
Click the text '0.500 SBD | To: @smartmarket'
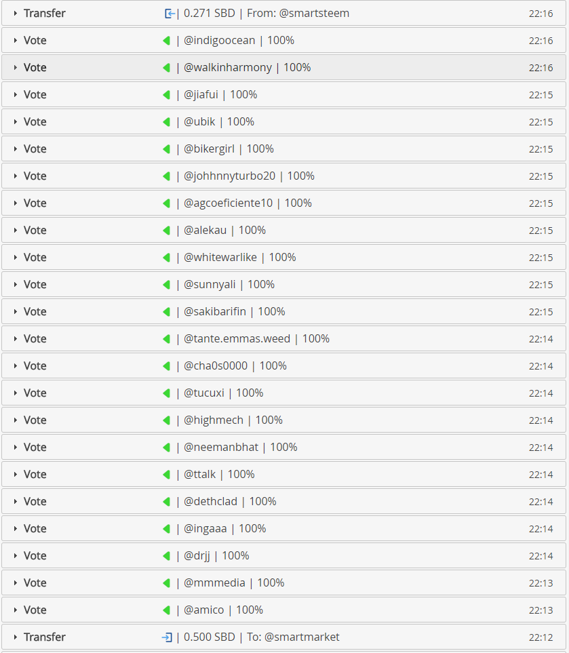[x=262, y=637]
